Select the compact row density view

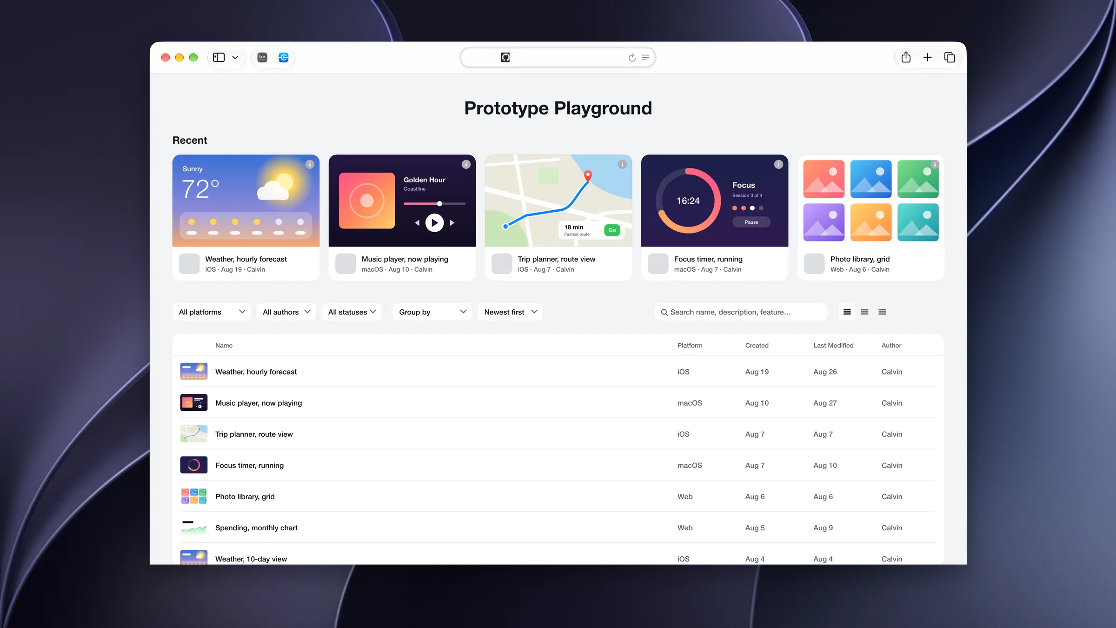point(882,312)
